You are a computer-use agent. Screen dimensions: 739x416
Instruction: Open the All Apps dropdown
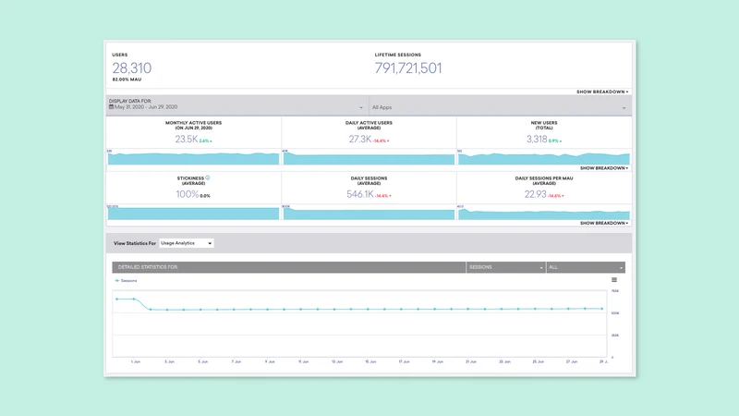tap(500, 107)
